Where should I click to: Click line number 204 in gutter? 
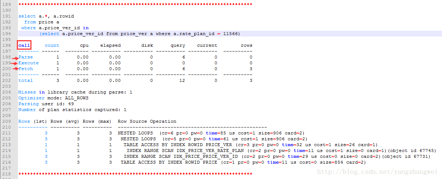7,92
